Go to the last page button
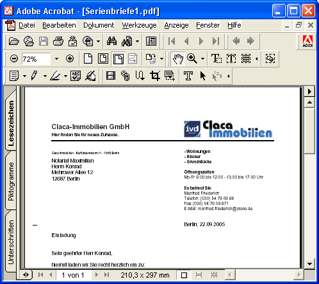This screenshot has height=284, width=319. click(215, 41)
